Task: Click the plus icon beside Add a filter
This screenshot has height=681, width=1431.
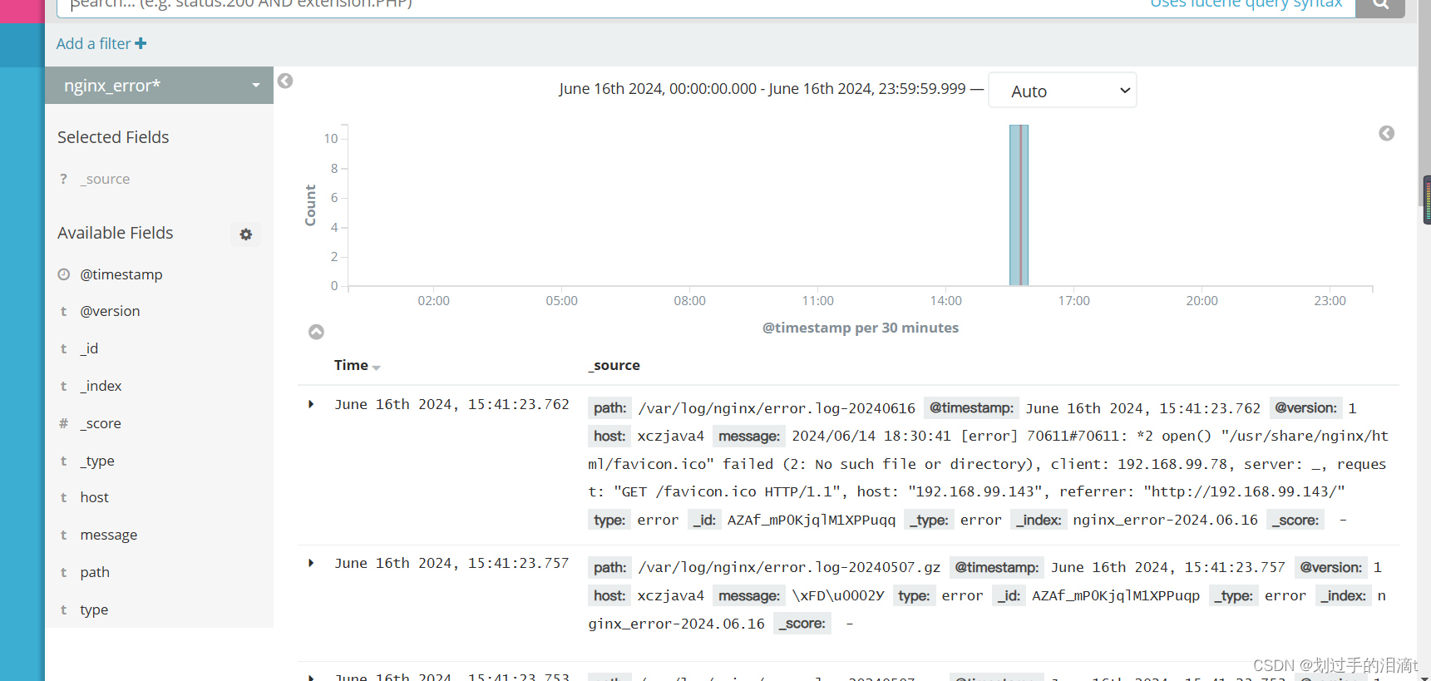Action: point(141,43)
